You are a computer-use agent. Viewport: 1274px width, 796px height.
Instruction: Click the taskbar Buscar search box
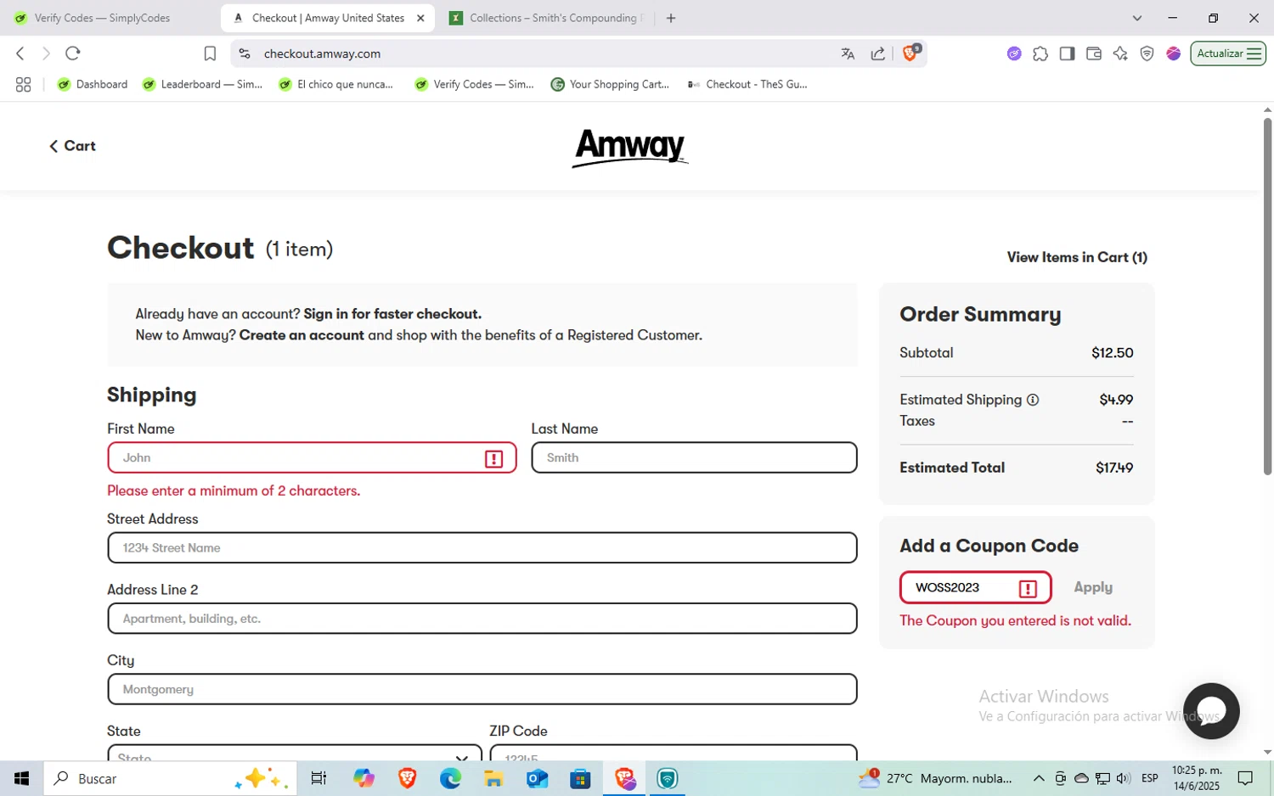pos(170,778)
